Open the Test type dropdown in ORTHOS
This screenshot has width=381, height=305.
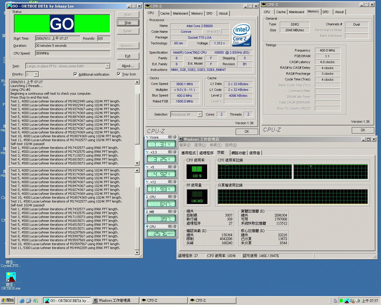tap(108, 66)
